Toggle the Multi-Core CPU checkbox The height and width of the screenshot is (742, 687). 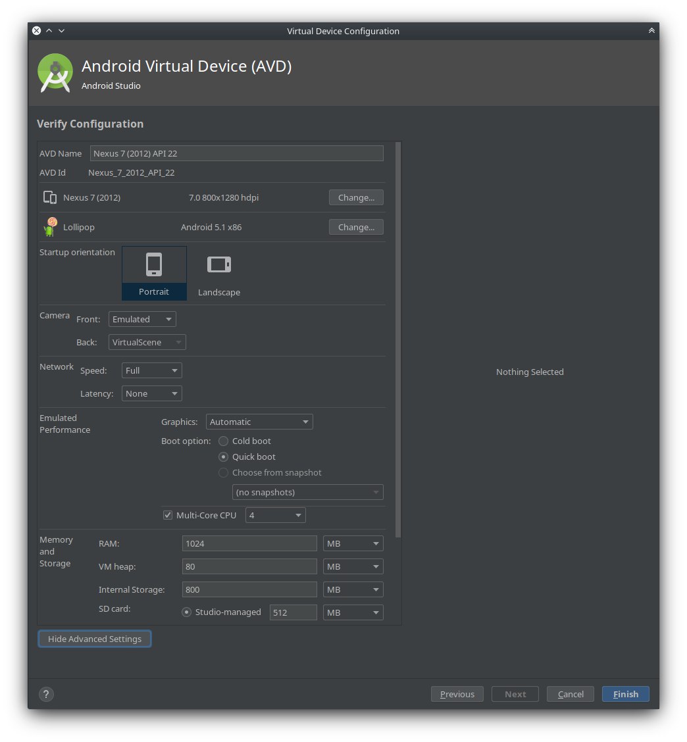[x=168, y=515]
